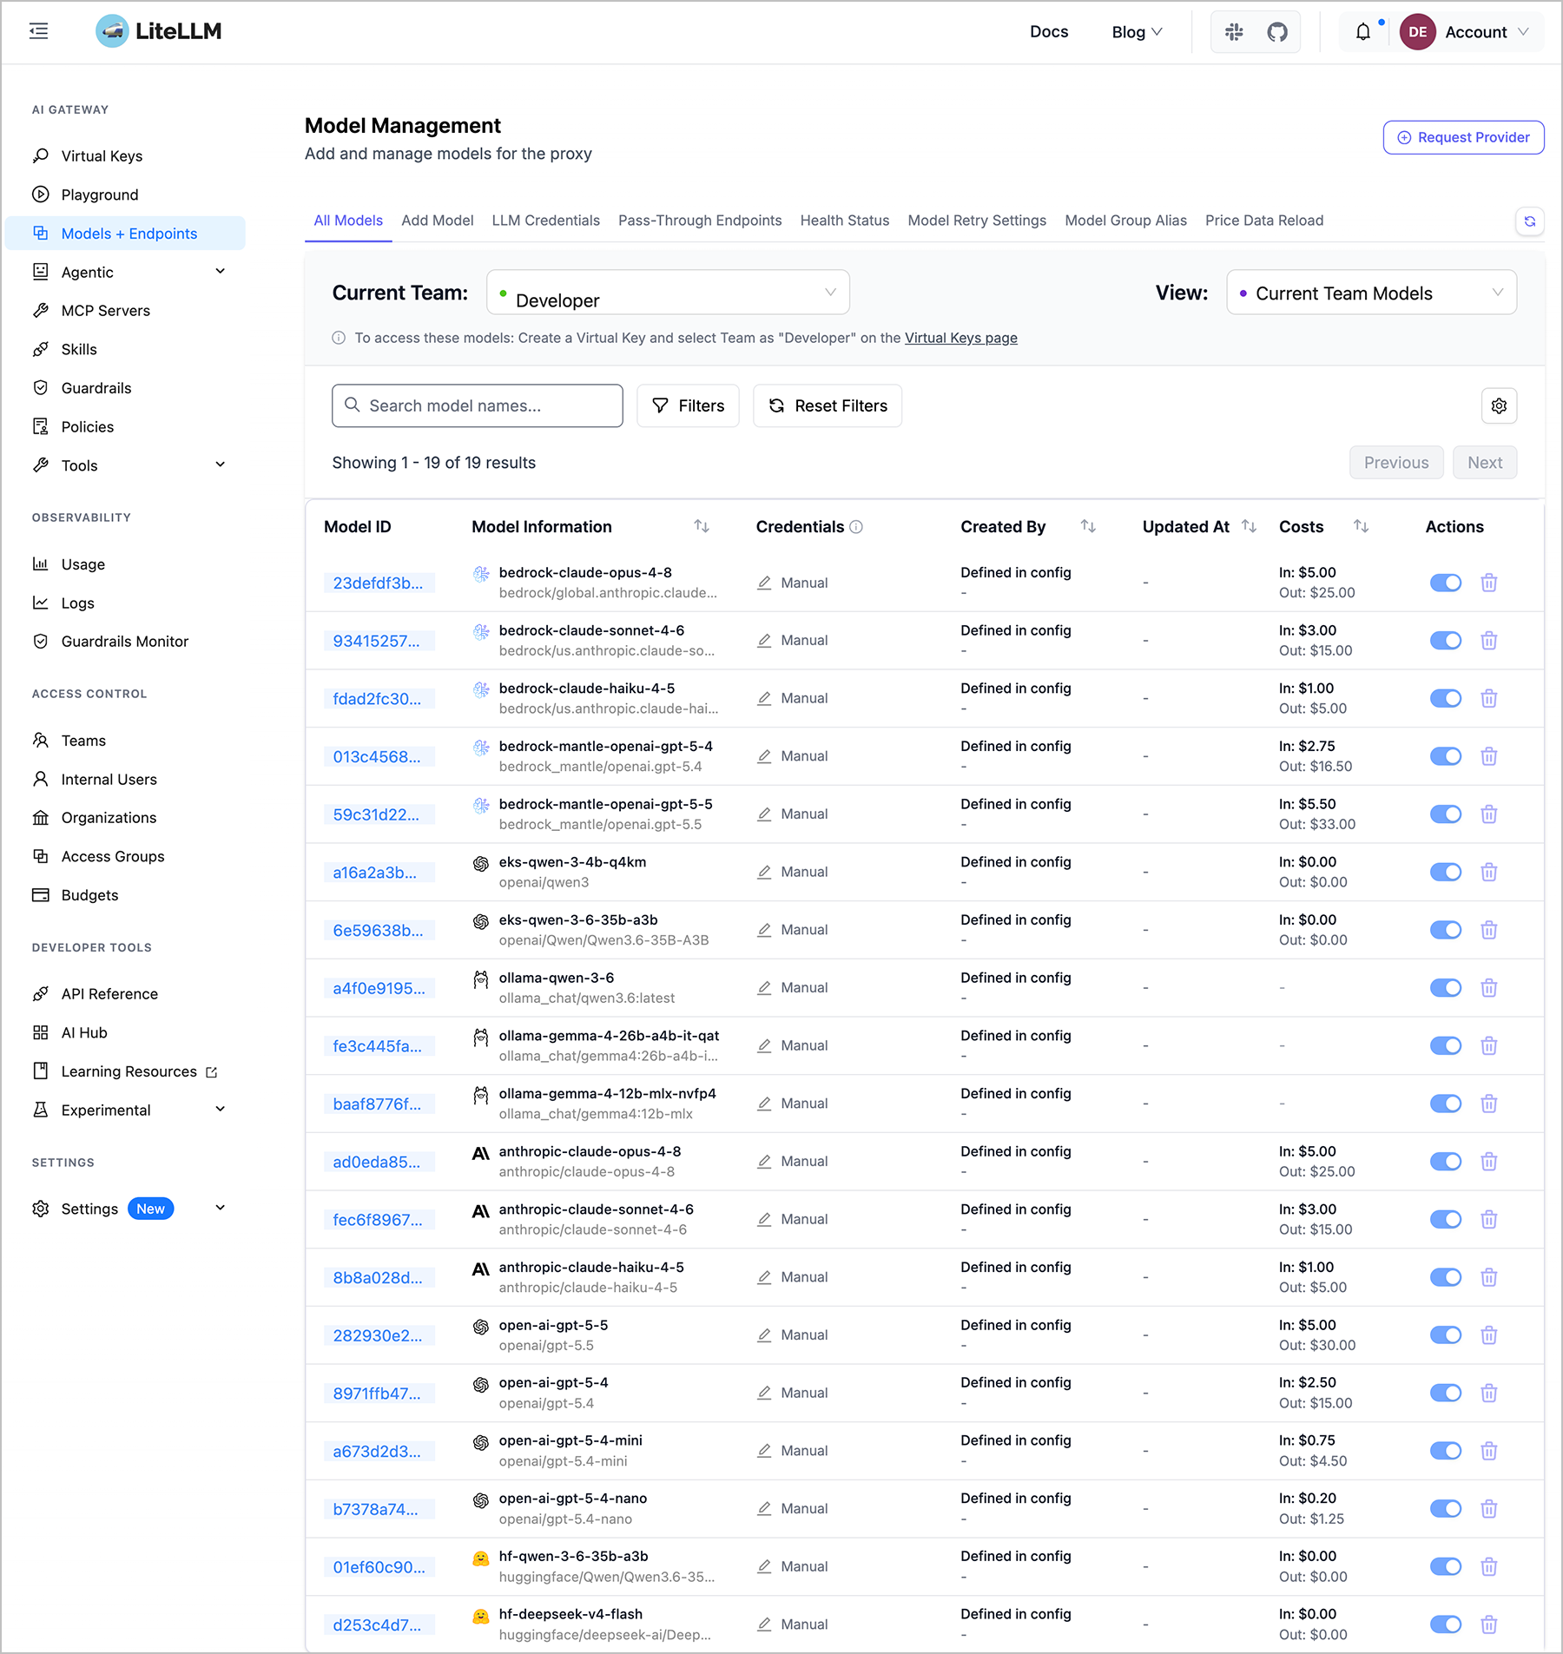Open the Docs link
Viewport: 1563px width, 1654px height.
(x=1049, y=32)
